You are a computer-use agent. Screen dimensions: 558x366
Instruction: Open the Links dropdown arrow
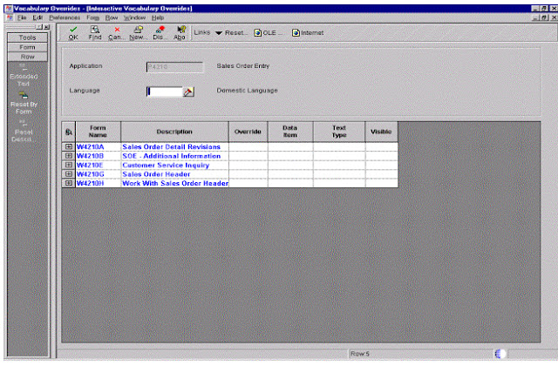tap(219, 33)
